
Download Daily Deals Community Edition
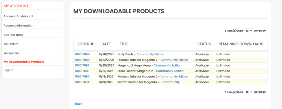pos(150,54)
